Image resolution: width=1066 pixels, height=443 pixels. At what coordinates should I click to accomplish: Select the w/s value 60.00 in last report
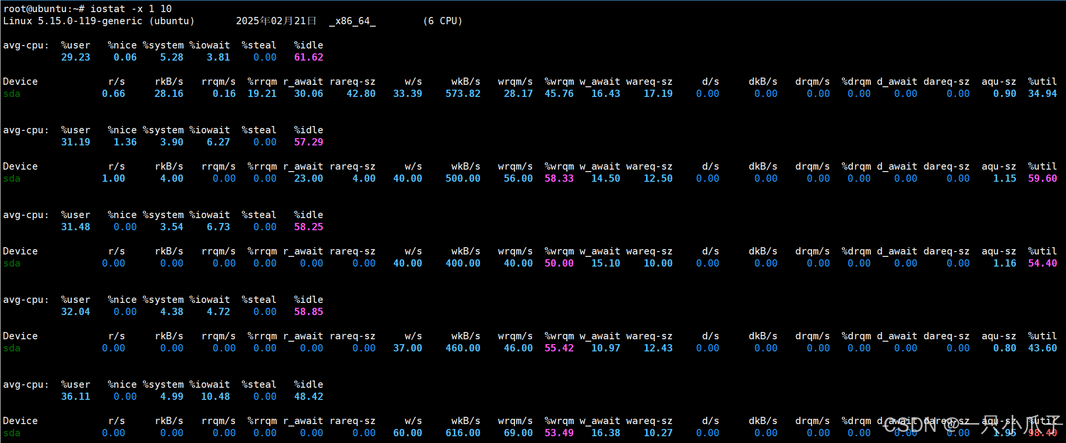[x=407, y=433]
